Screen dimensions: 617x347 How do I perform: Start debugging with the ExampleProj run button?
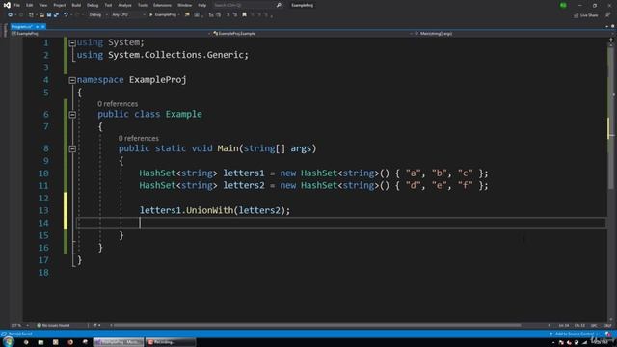click(x=164, y=15)
